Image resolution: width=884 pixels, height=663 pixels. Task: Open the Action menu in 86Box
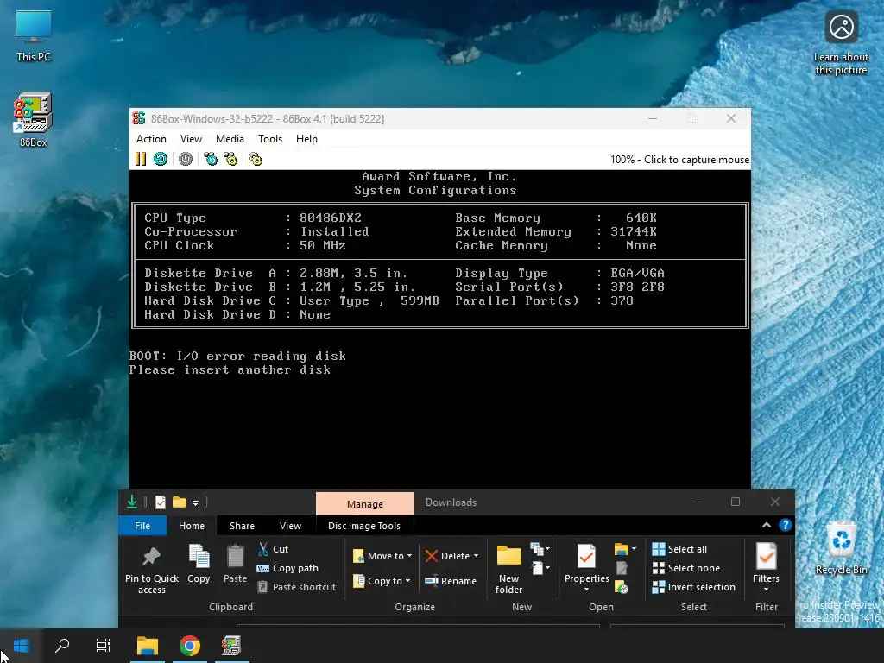tap(151, 139)
